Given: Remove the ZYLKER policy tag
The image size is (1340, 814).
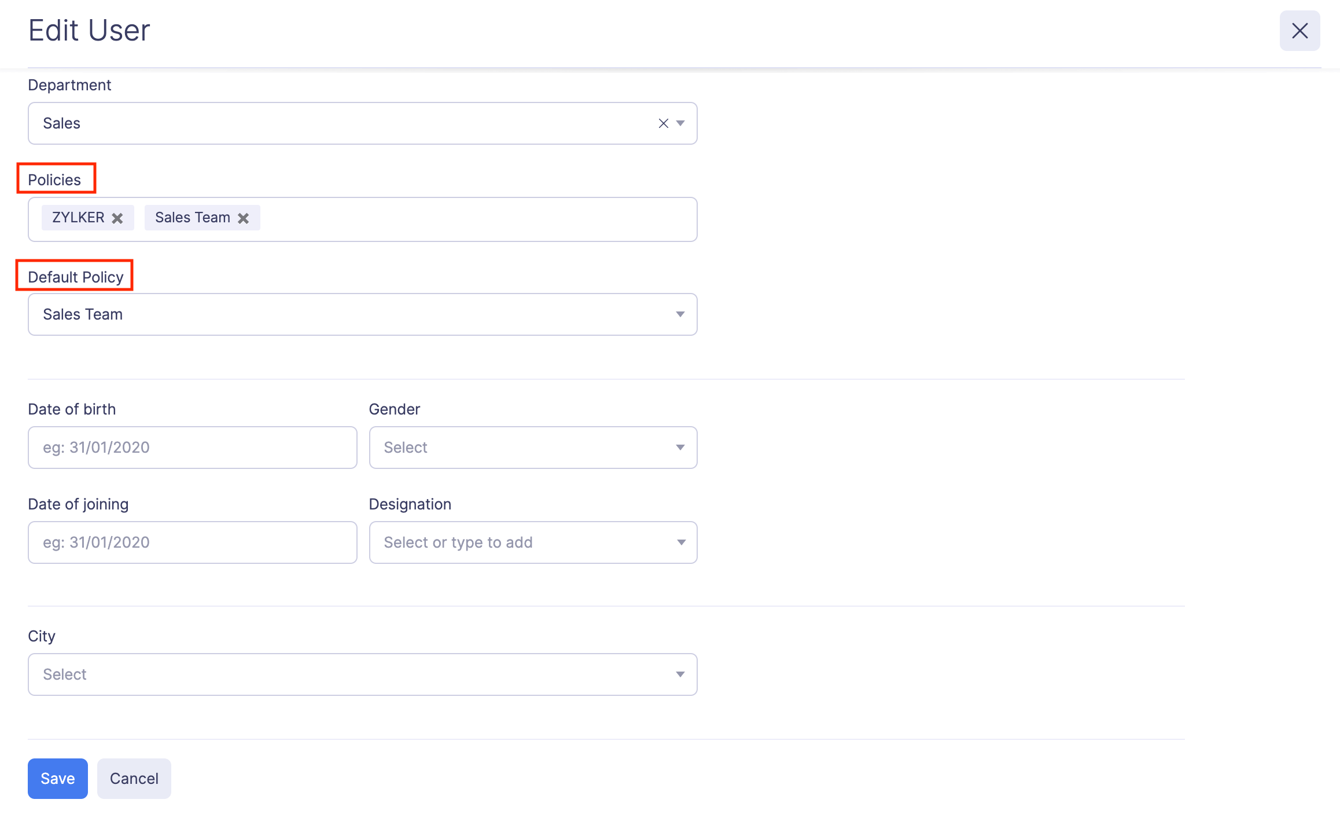Looking at the screenshot, I should [118, 218].
